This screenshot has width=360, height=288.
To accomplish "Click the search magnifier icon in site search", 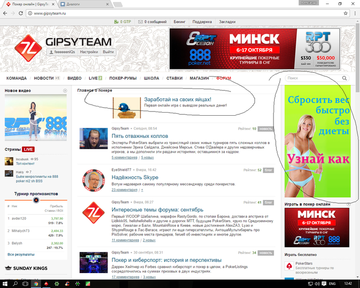I will click(x=345, y=78).
